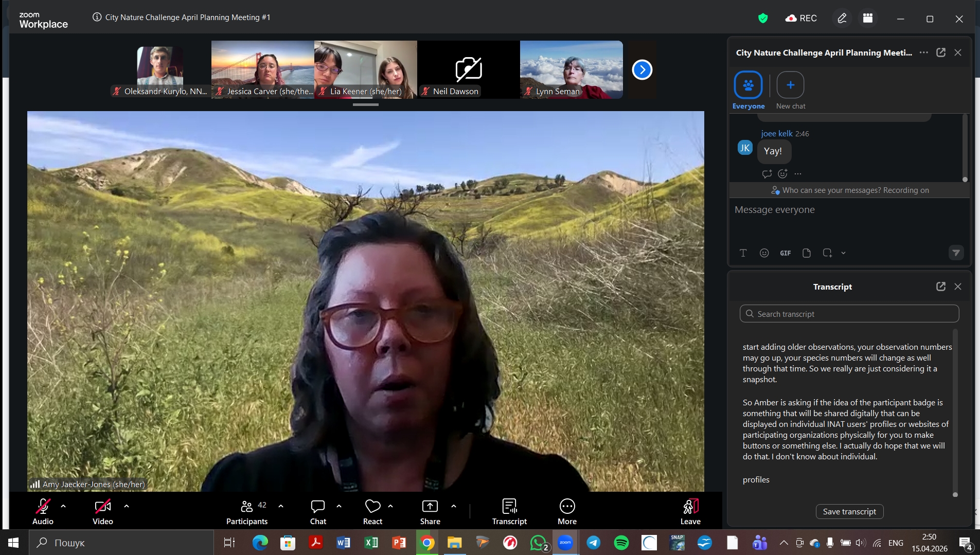The image size is (980, 555).
Task: Click the Share screen icon
Action: (x=430, y=512)
